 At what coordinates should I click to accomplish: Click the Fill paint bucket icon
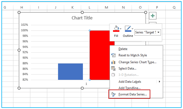[116, 28]
